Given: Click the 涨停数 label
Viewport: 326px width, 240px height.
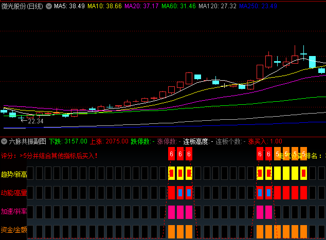Looking at the screenshot, I should coord(167,141).
